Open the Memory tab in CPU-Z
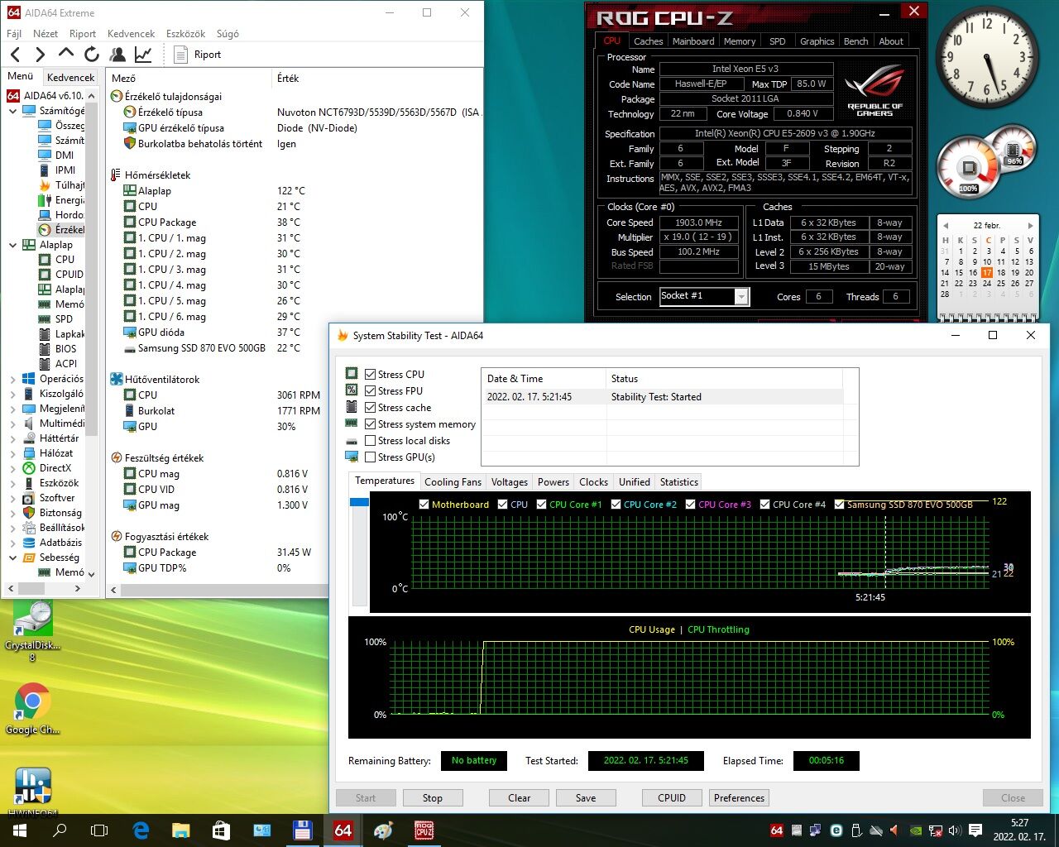The height and width of the screenshot is (847, 1059). (740, 41)
